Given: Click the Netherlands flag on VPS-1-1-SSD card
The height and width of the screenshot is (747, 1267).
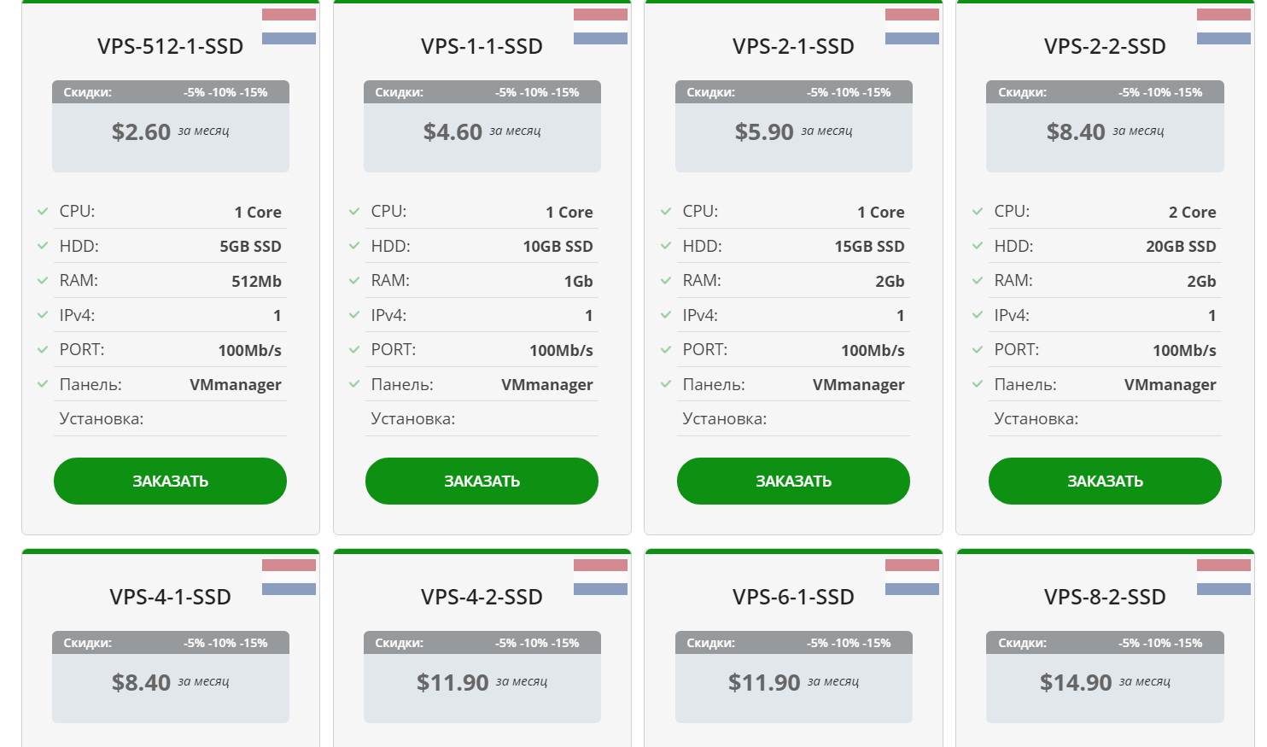Looking at the screenshot, I should [x=600, y=26].
